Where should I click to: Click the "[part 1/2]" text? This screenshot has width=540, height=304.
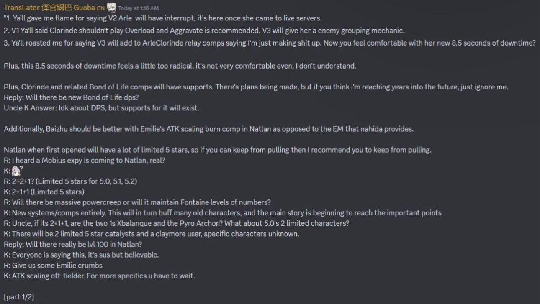pos(19,296)
